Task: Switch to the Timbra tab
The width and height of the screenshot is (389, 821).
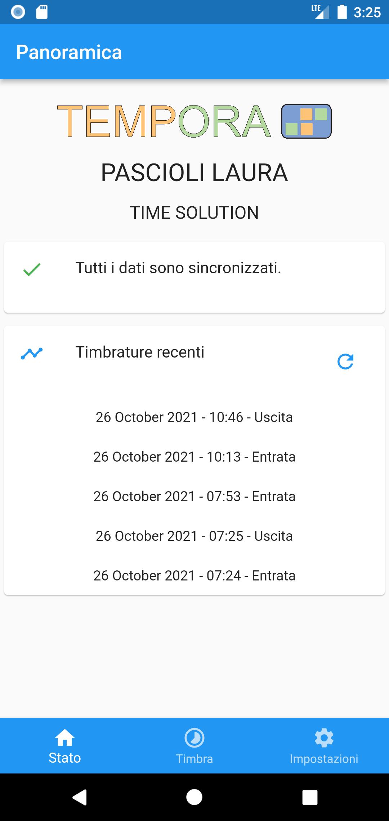Action: [194, 745]
